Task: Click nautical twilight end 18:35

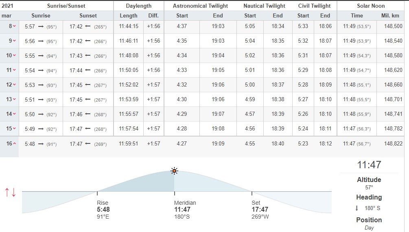Action: tap(278, 41)
